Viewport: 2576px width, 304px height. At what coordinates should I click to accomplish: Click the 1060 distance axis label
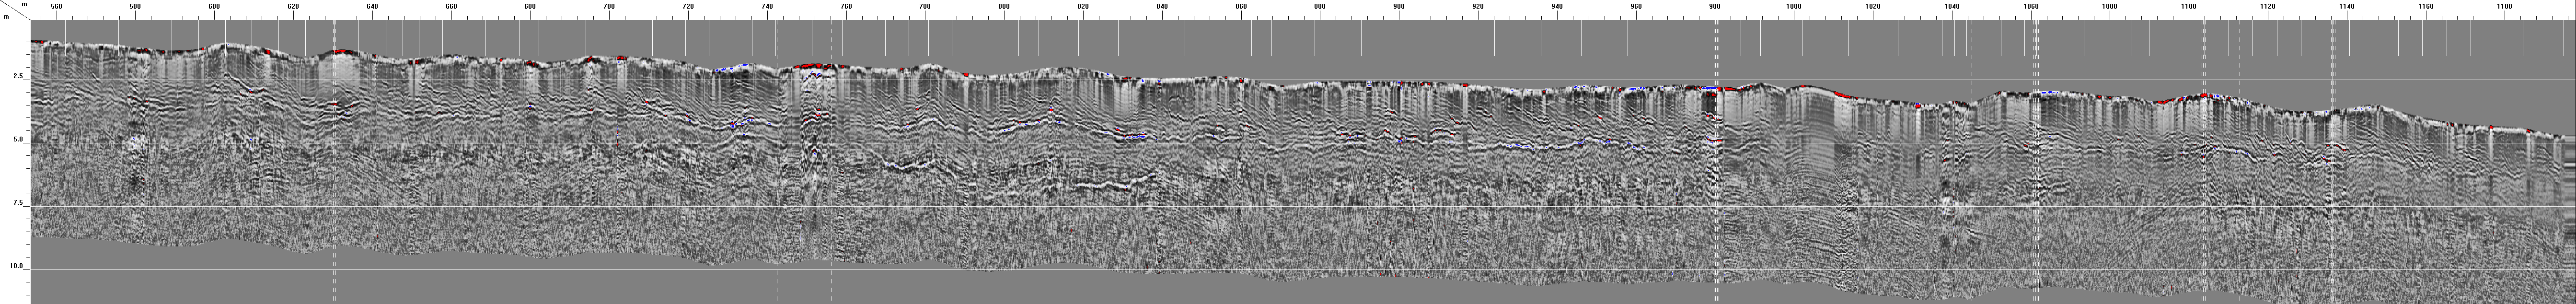[2031, 6]
